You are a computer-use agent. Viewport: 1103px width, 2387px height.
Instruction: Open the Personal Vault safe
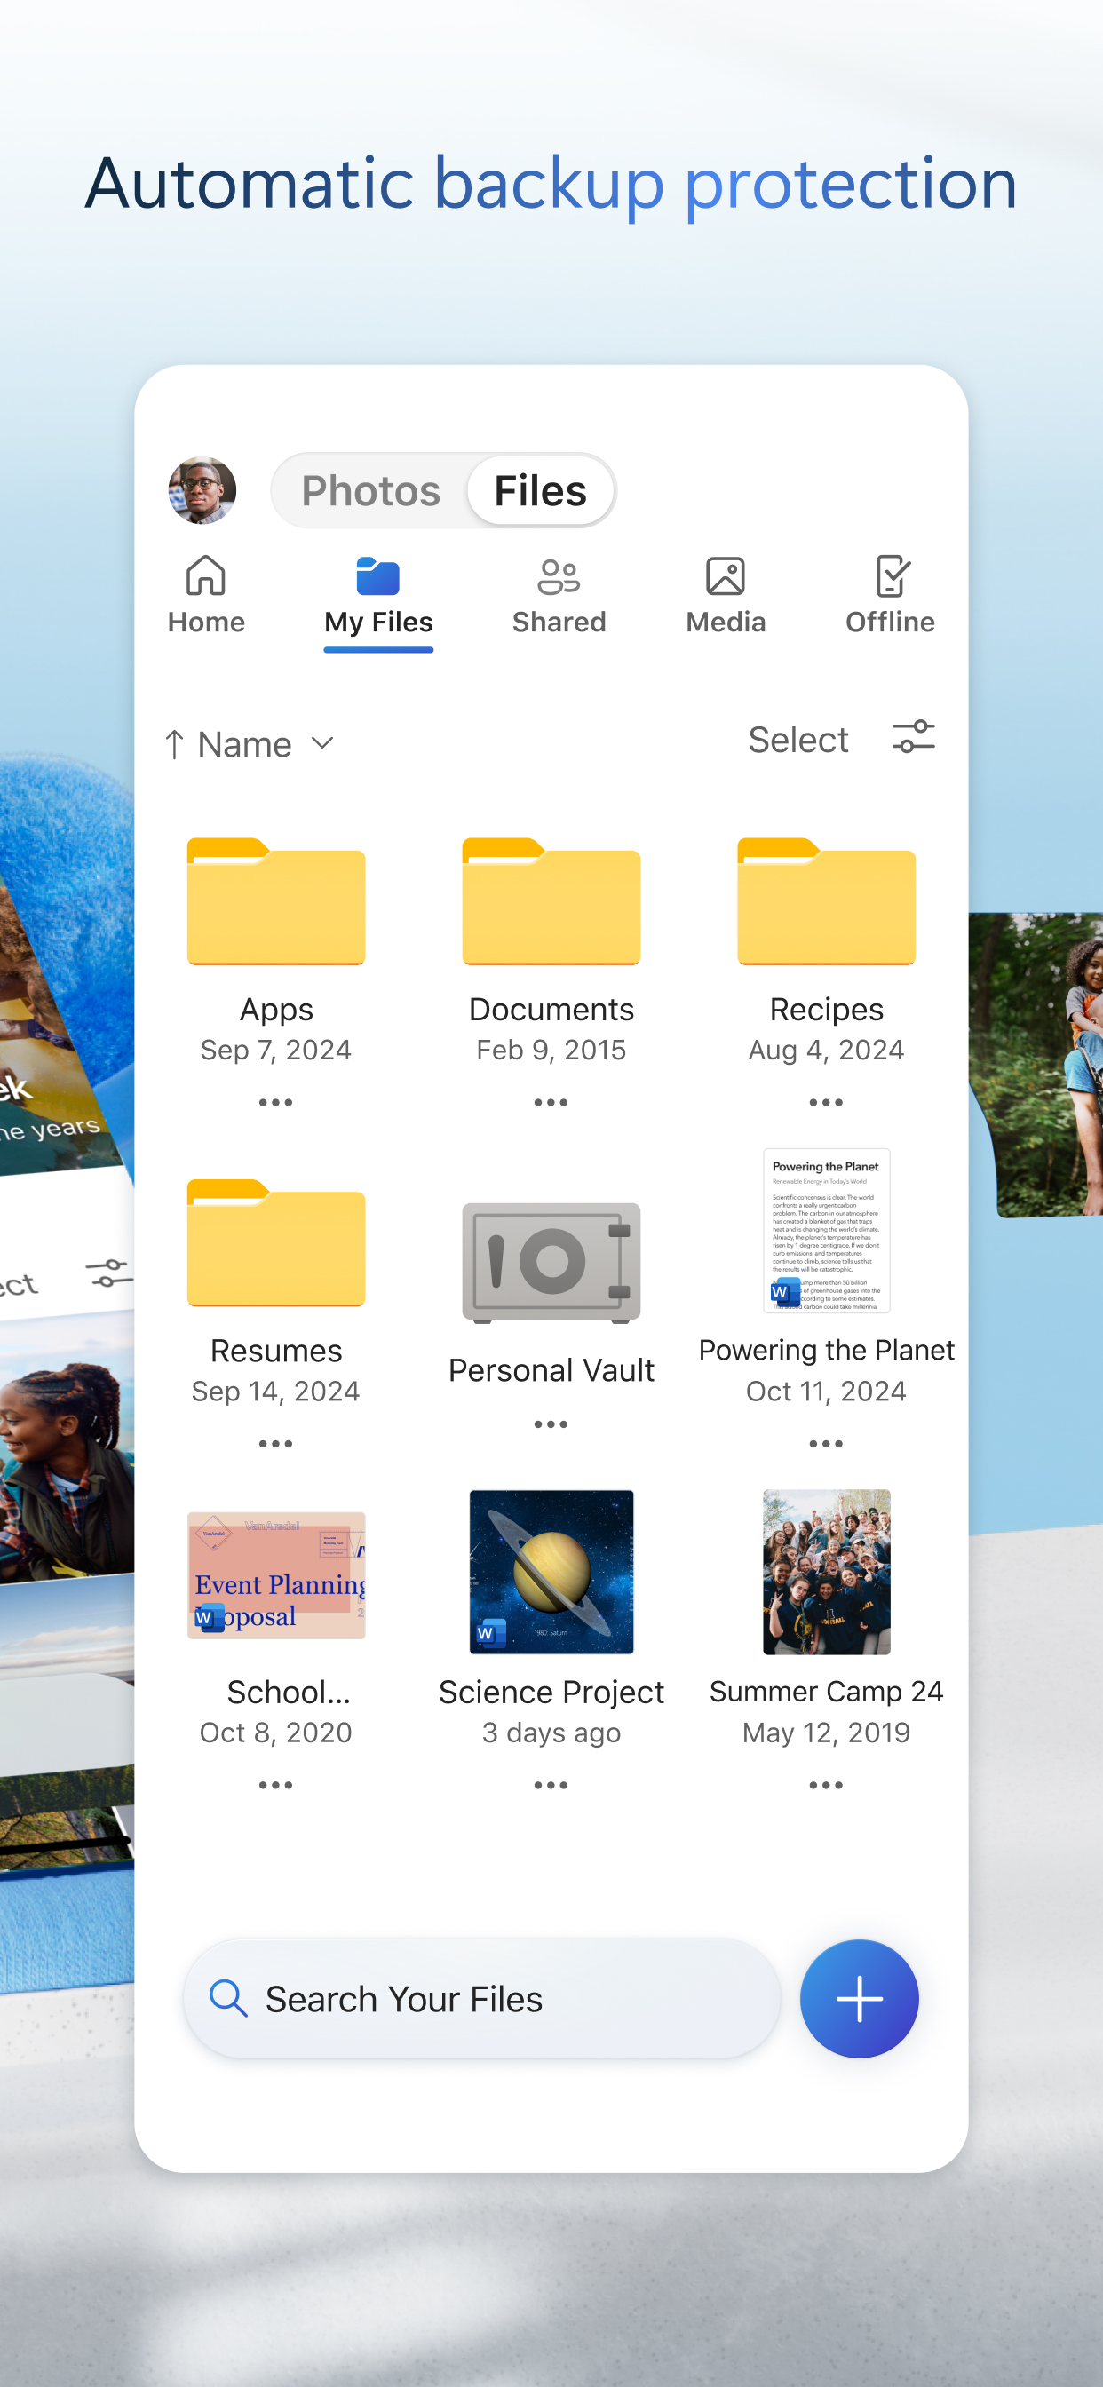(x=551, y=1262)
